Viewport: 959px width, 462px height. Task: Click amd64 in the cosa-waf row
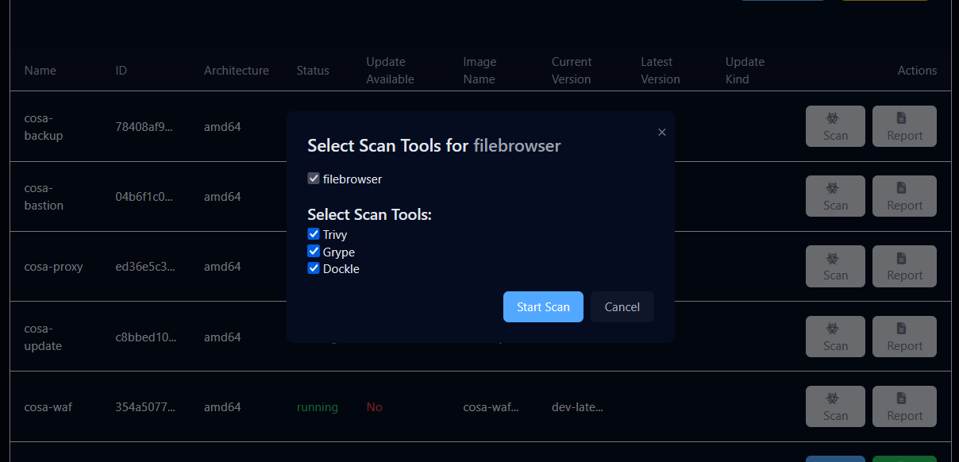click(222, 407)
